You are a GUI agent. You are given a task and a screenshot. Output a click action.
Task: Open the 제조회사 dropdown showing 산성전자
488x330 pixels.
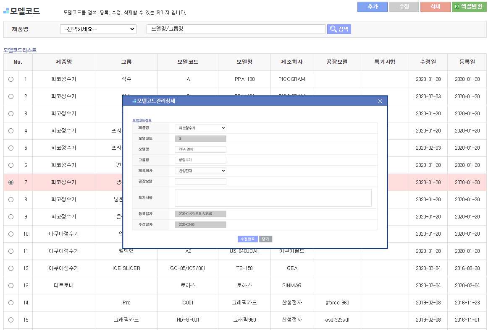(200, 171)
